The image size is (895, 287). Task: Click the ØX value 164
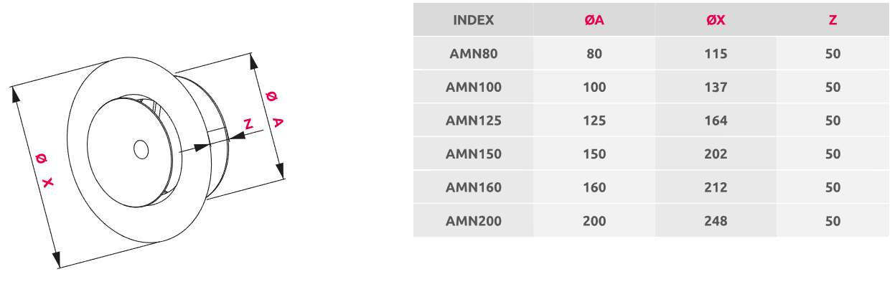pyautogui.click(x=716, y=121)
